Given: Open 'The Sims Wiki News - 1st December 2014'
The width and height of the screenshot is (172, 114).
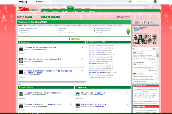Looking at the screenshot, I should coord(42,104).
